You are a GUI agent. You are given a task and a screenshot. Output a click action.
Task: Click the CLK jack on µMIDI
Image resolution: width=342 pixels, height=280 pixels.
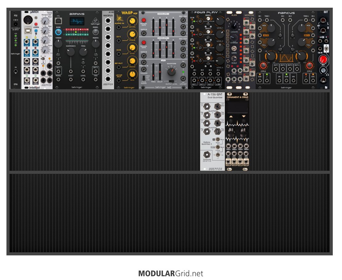35,42
